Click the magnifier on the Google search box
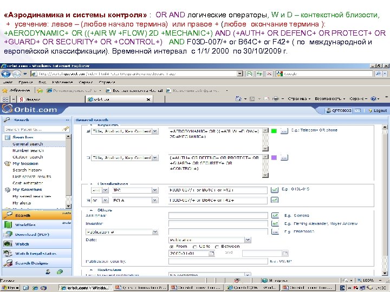 tap(378, 74)
